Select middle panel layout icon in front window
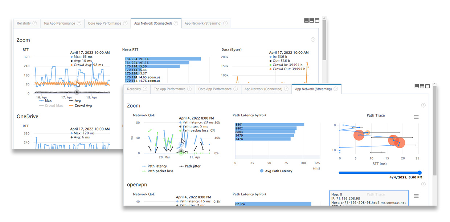 click(422, 86)
